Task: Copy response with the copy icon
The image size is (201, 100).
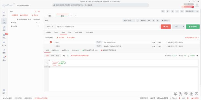Action: (x=64, y=56)
